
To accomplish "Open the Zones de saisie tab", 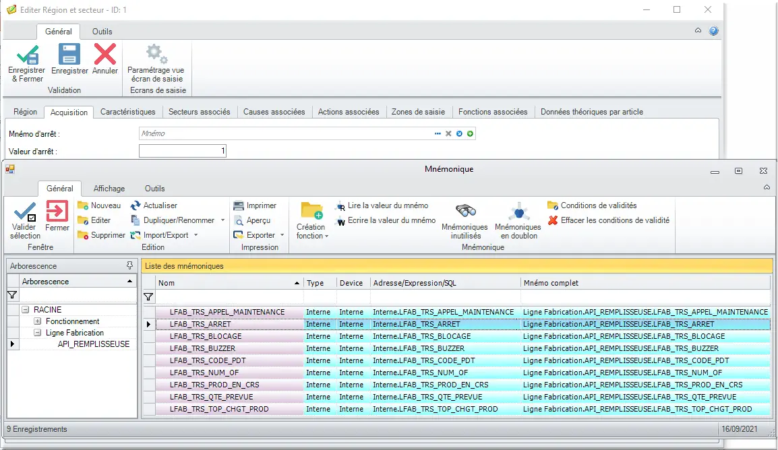I will point(418,112).
